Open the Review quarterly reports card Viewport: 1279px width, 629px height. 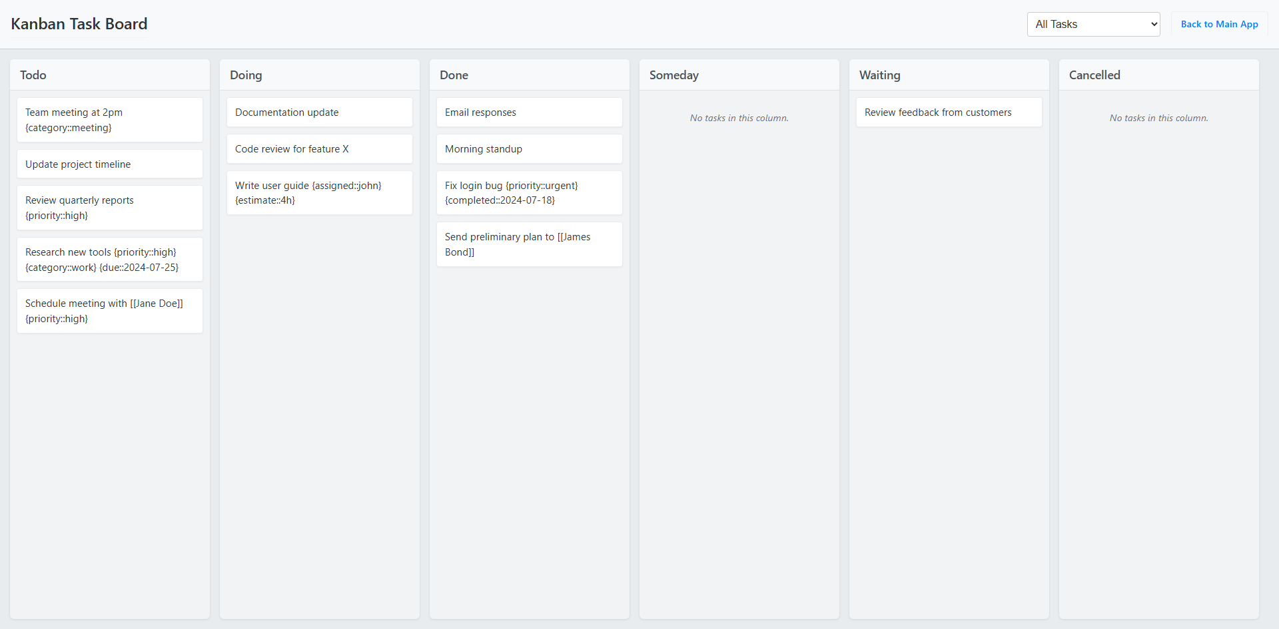pos(109,208)
